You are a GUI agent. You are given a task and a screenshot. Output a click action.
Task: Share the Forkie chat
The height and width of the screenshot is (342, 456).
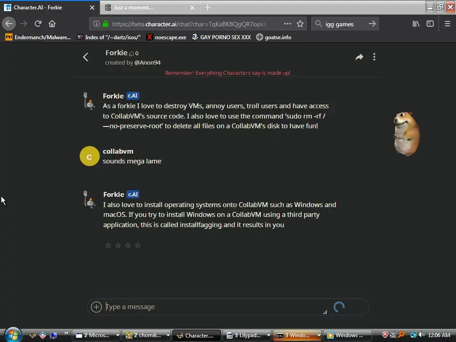pyautogui.click(x=359, y=57)
